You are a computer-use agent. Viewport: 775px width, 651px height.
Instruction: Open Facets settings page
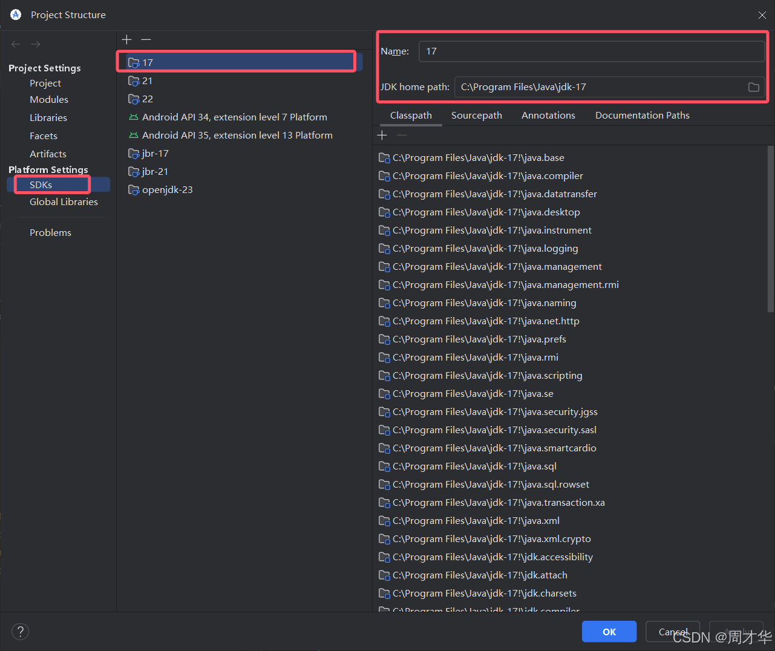click(x=44, y=136)
